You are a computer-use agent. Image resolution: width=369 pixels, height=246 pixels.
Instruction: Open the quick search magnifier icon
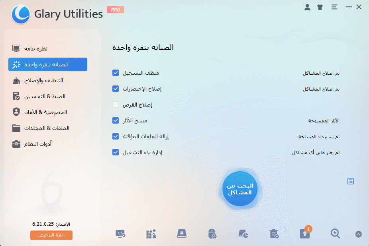click(335, 234)
